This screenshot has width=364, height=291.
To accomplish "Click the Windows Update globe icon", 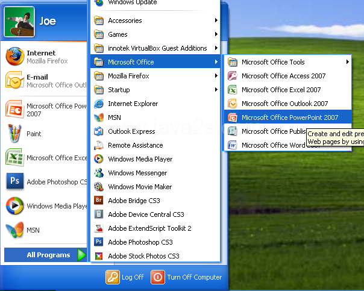I will click(99, 3).
